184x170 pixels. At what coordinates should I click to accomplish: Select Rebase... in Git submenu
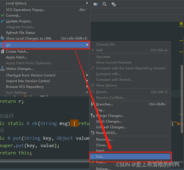(x=130, y=168)
